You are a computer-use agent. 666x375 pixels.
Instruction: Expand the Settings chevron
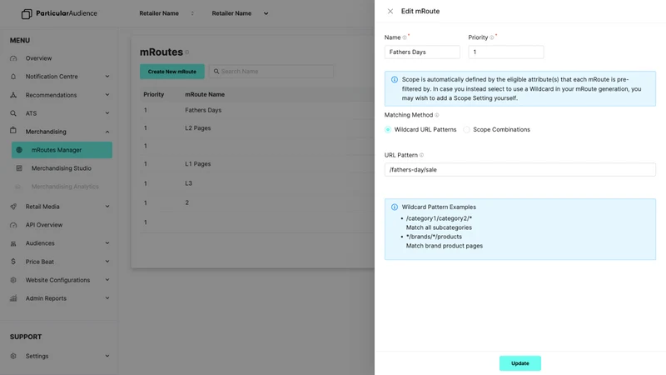(107, 356)
